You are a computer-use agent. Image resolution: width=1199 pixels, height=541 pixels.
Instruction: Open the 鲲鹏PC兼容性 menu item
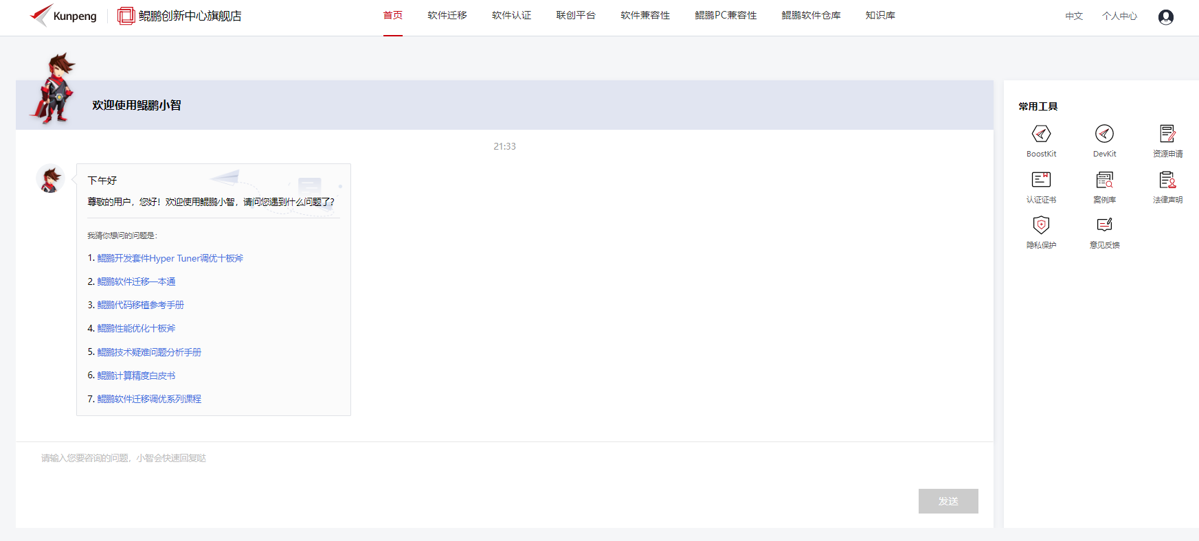(x=726, y=16)
